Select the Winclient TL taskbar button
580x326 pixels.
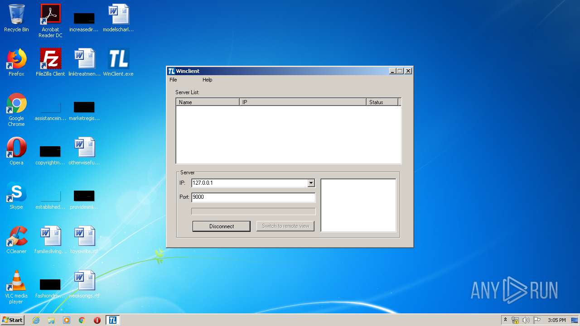click(x=112, y=320)
